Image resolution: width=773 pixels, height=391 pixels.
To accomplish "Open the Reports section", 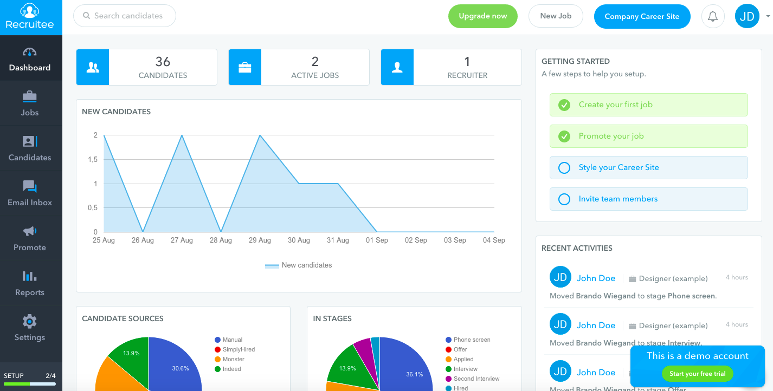I will coord(31,283).
